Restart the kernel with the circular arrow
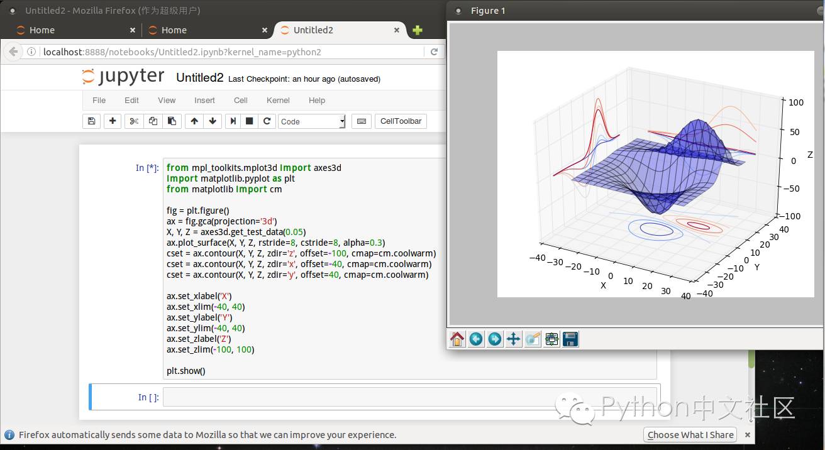The image size is (825, 450). (267, 121)
